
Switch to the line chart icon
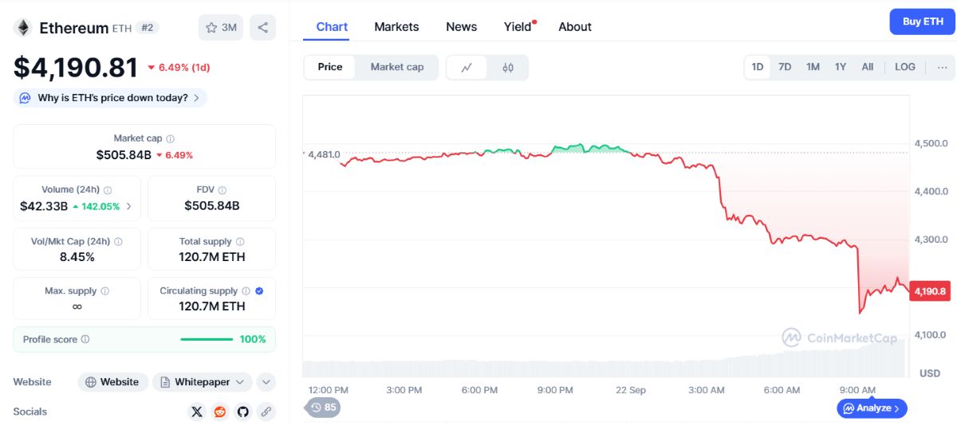pos(467,68)
